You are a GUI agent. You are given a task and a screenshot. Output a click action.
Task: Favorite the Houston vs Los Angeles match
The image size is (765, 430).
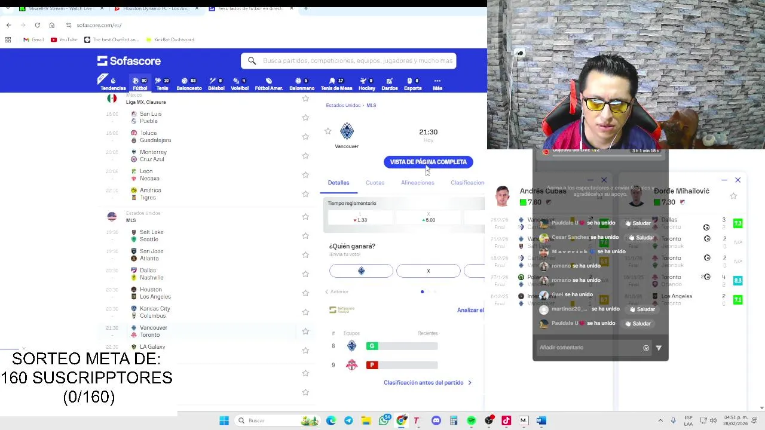click(x=305, y=293)
